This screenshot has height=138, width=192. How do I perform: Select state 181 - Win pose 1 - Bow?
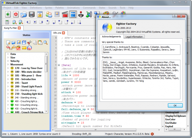tap(28, 75)
